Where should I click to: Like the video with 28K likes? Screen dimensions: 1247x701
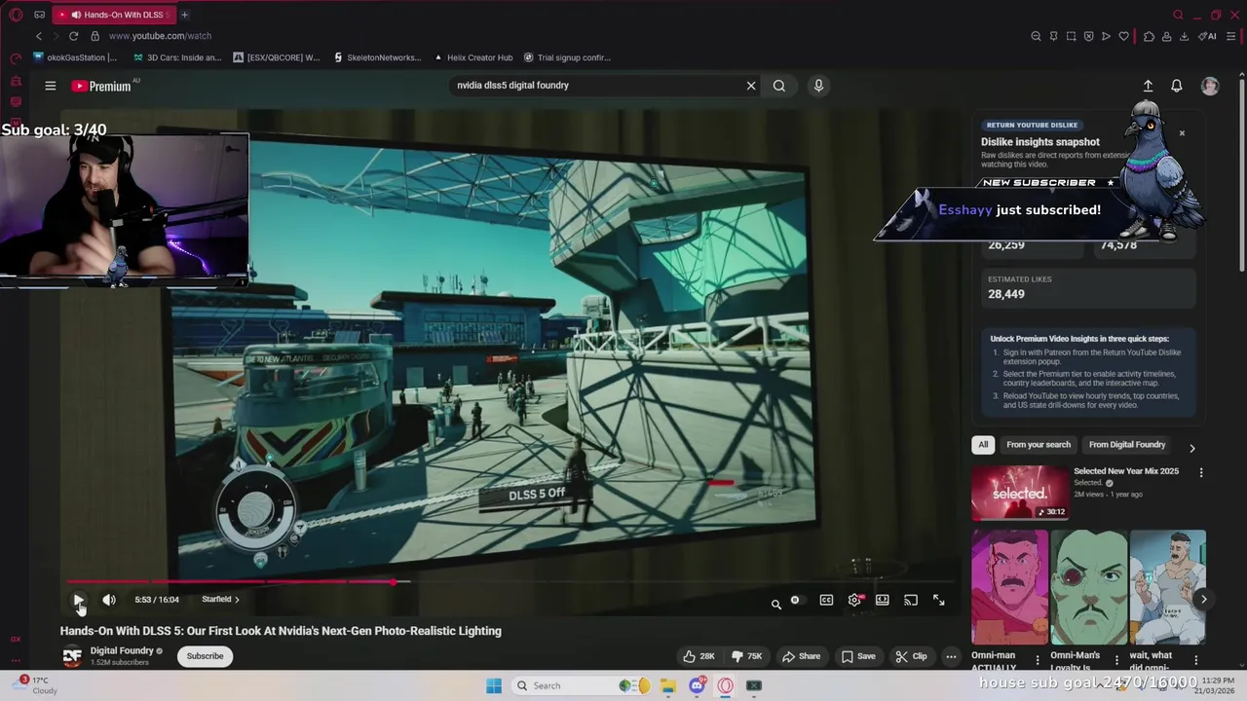[699, 656]
